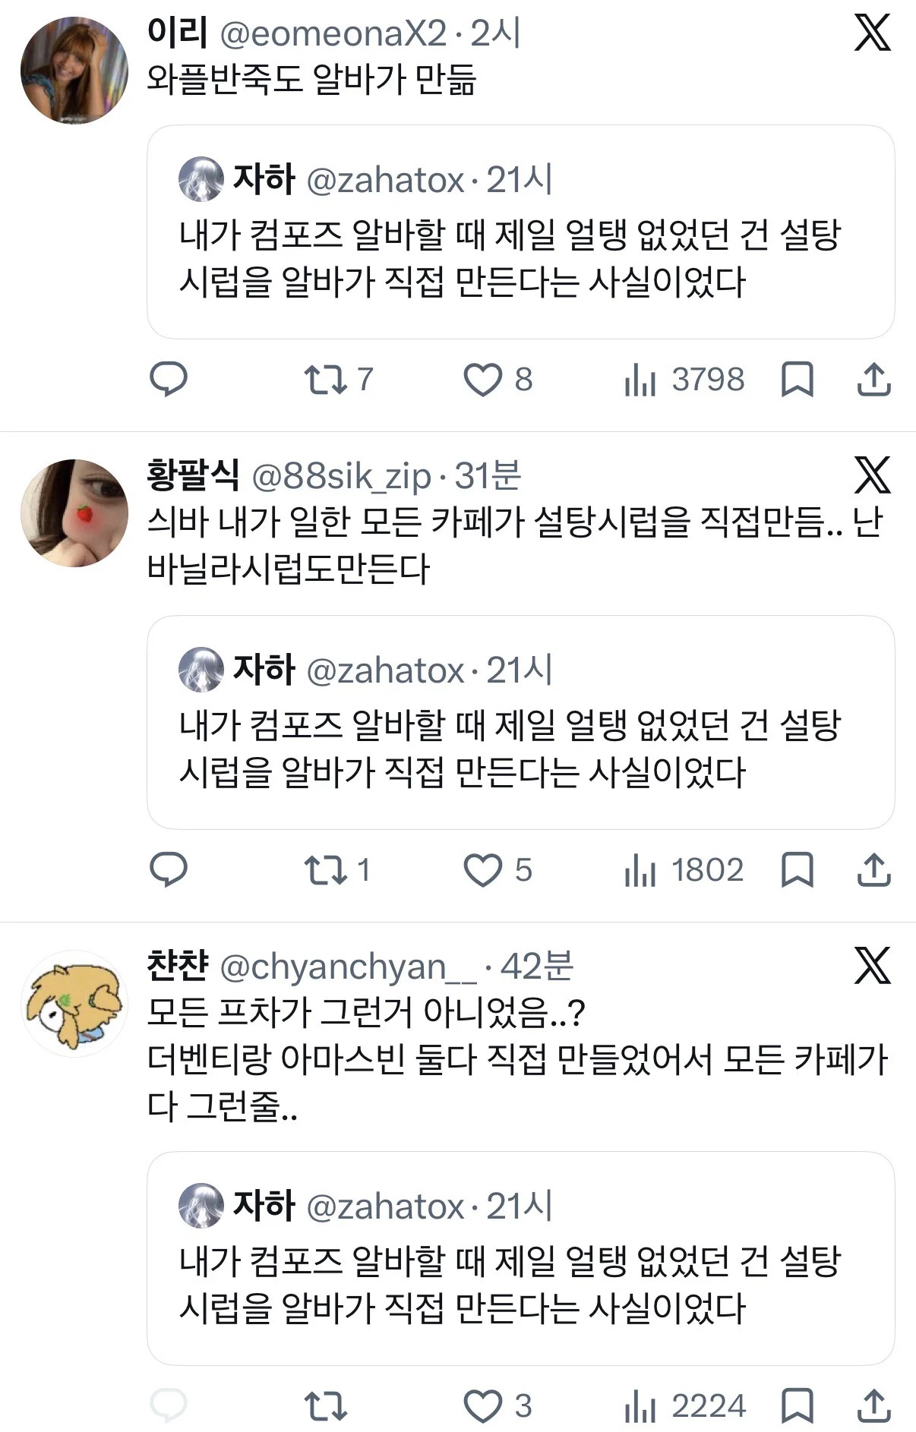Visit @88sik_zip profile handle

[x=341, y=476]
